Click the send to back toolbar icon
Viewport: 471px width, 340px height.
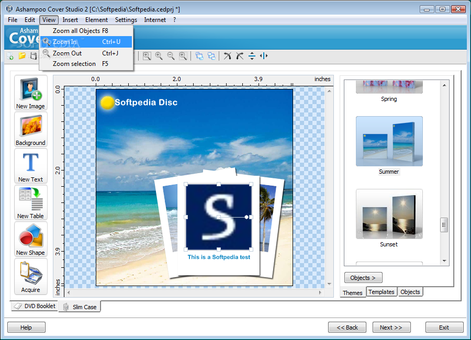[211, 56]
